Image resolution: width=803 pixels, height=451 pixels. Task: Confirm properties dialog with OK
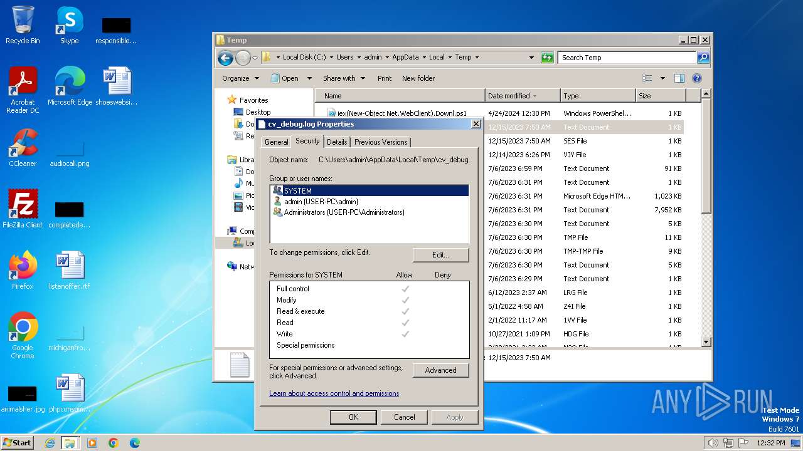353,417
